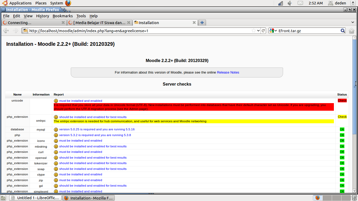Screen dimensions: 358x201
Task: Open the network status indicator in system tray
Action: (281, 3)
